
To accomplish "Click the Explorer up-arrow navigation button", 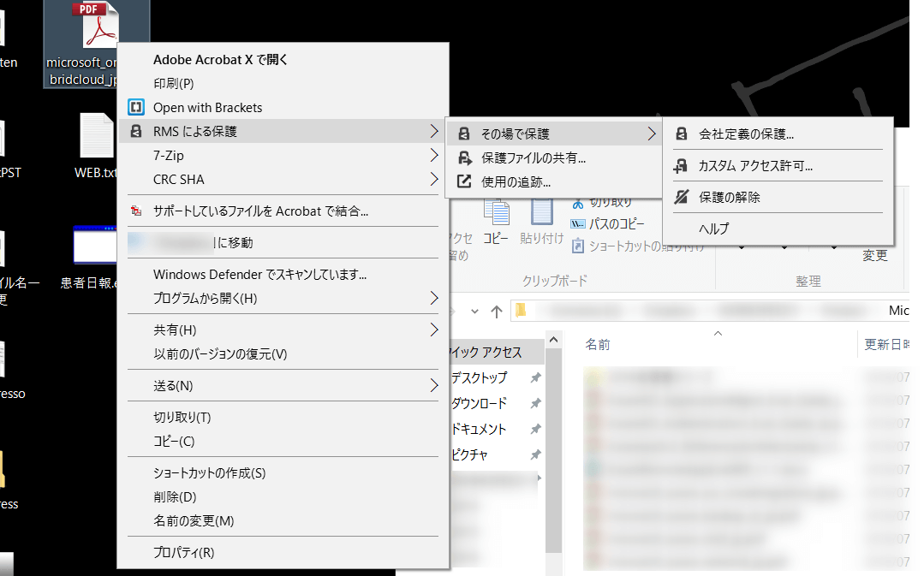I will [496, 311].
